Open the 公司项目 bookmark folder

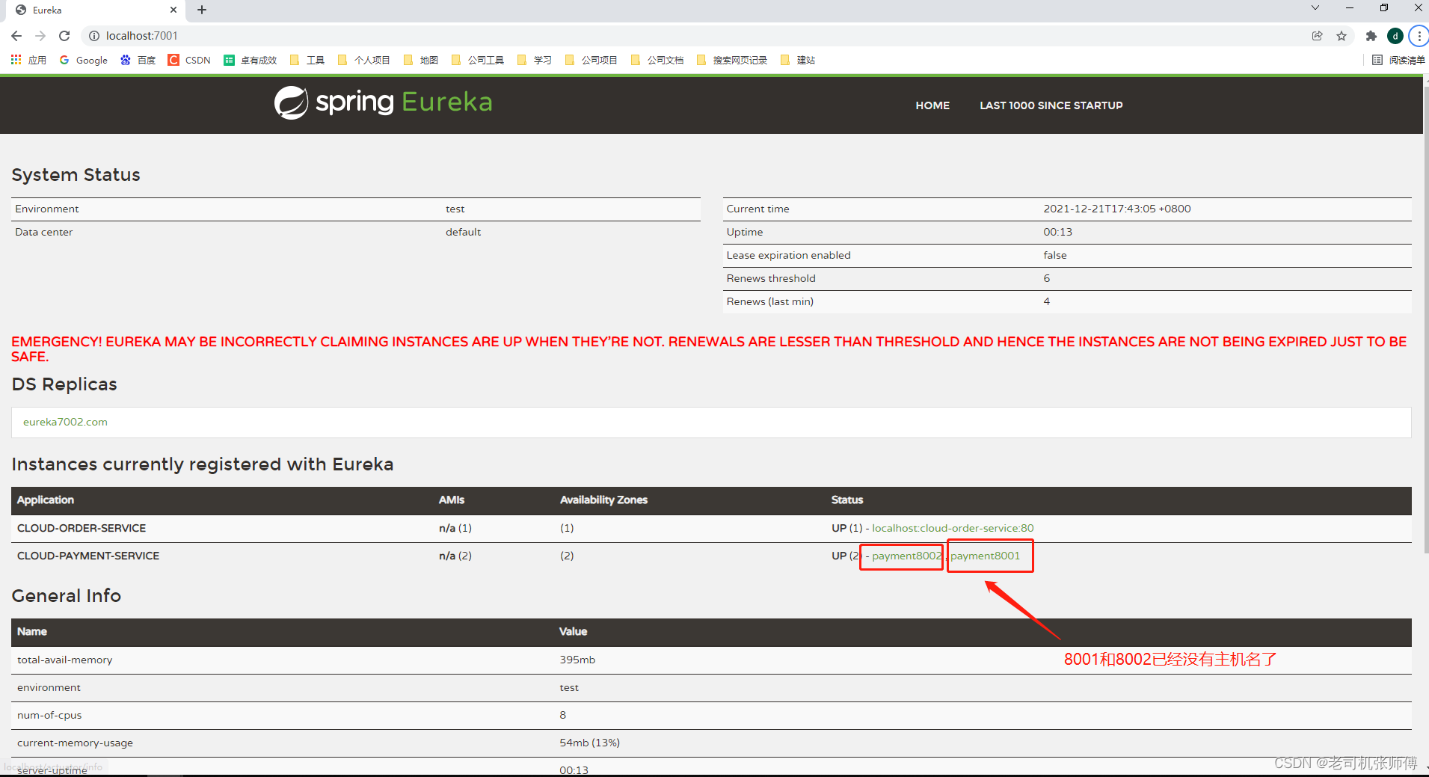point(591,60)
